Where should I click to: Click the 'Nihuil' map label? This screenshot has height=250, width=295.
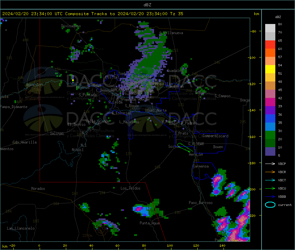tap(77, 150)
